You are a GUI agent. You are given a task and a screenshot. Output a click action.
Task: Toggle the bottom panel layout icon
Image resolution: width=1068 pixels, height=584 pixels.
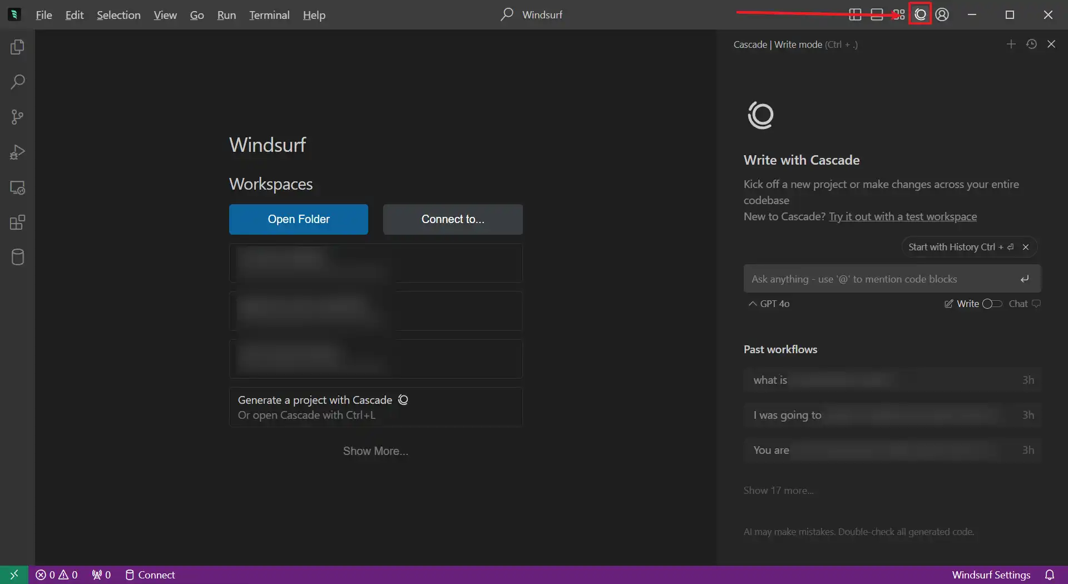(x=877, y=15)
